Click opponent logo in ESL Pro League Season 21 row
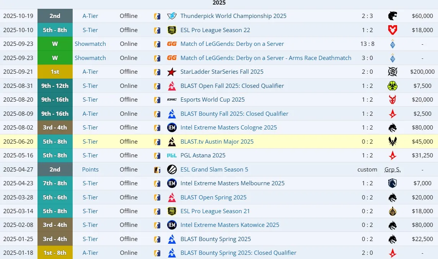 [392, 211]
